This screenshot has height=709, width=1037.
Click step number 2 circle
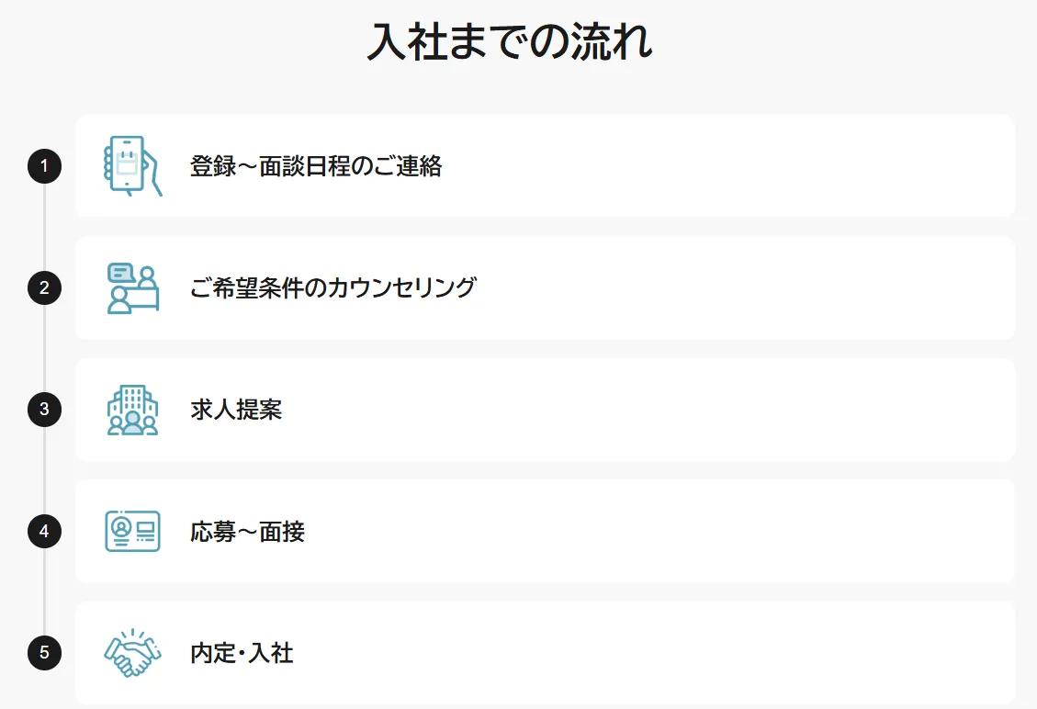tap(44, 288)
